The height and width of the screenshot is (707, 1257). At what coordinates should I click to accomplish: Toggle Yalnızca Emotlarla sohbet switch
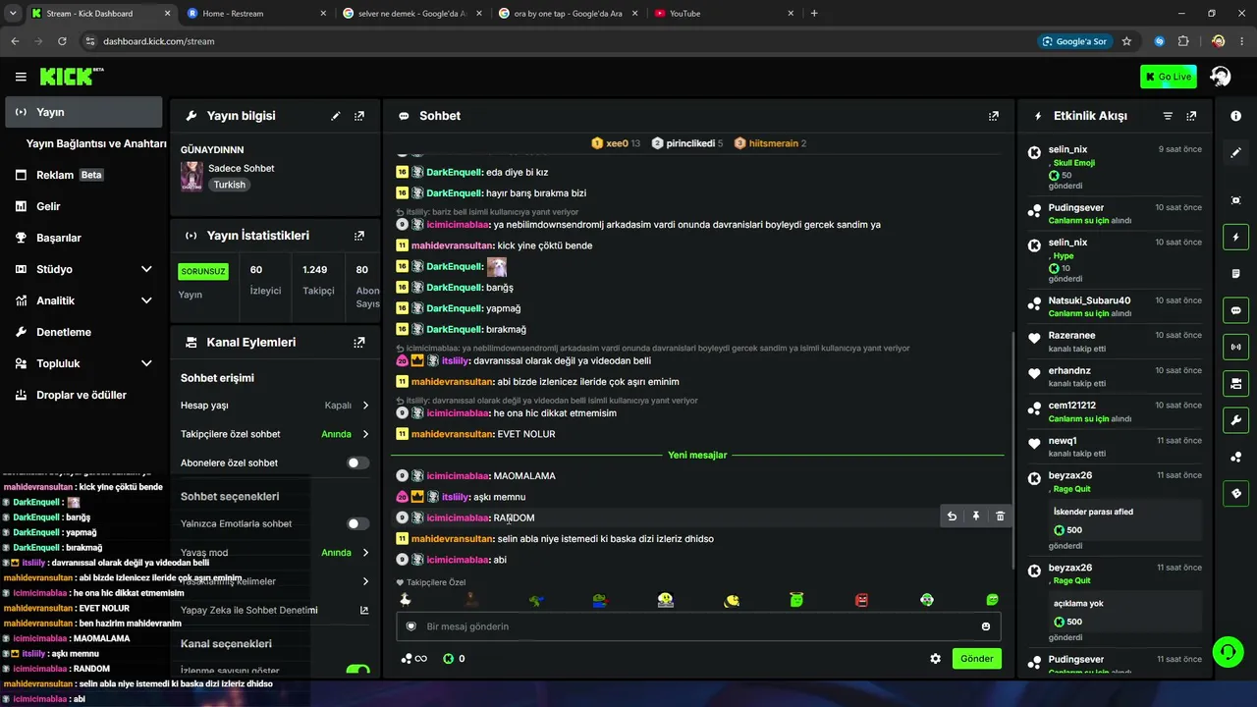(358, 523)
